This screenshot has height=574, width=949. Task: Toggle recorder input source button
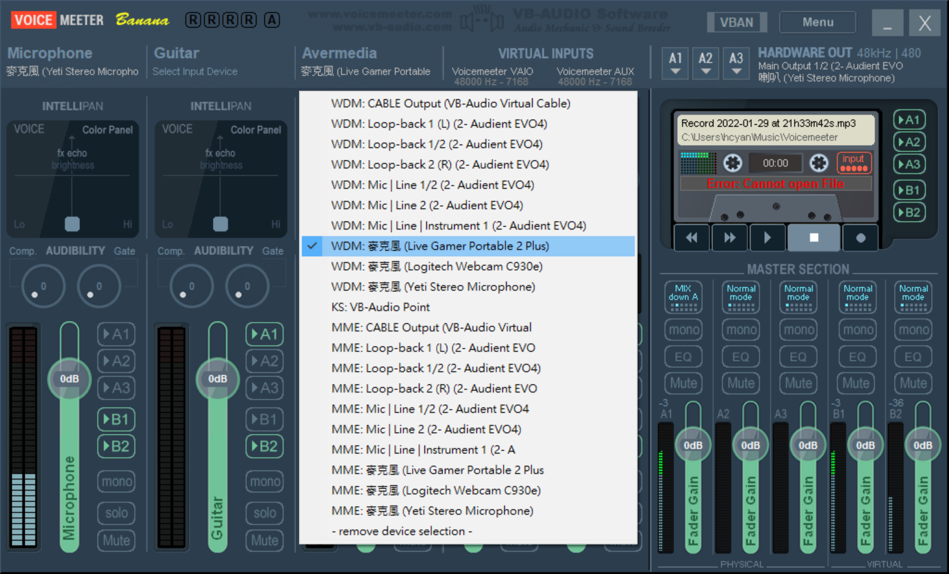click(854, 163)
